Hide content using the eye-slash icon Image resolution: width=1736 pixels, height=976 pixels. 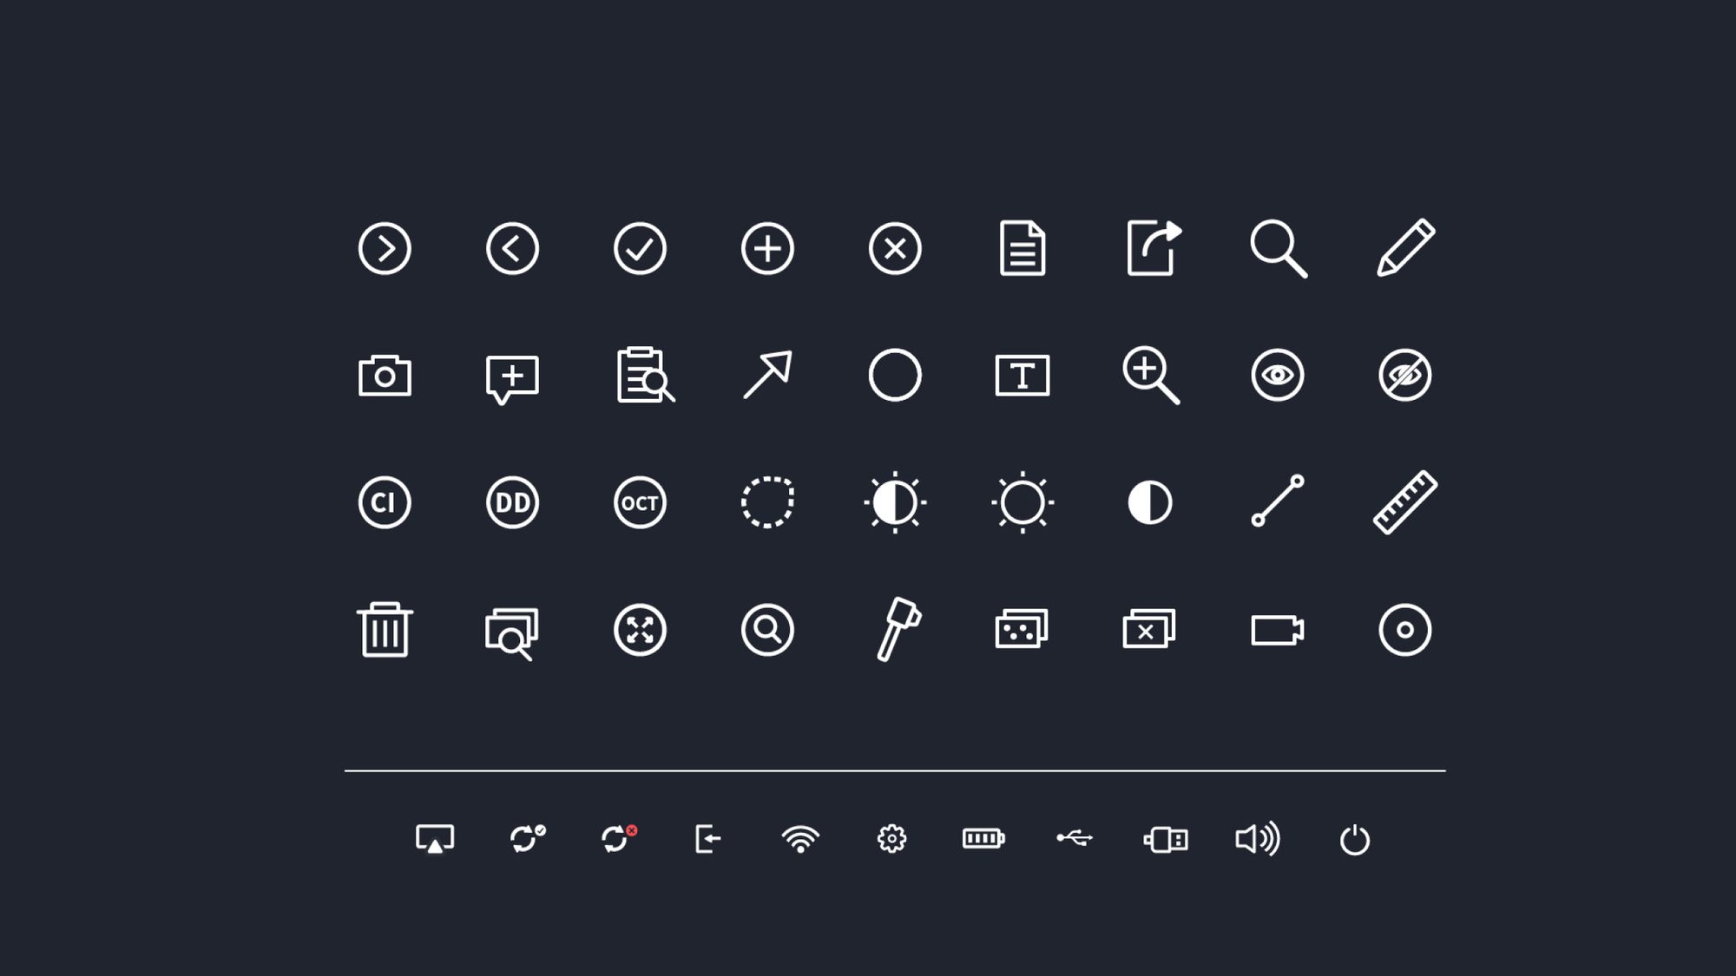(1404, 375)
